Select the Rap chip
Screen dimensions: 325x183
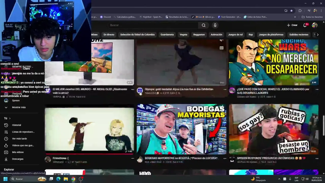point(251,35)
